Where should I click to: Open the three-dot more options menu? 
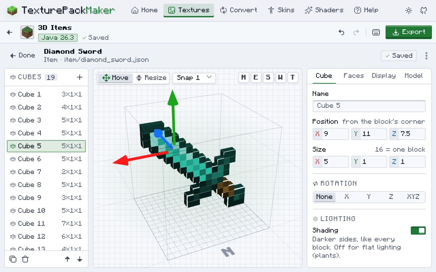pyautogui.click(x=426, y=56)
